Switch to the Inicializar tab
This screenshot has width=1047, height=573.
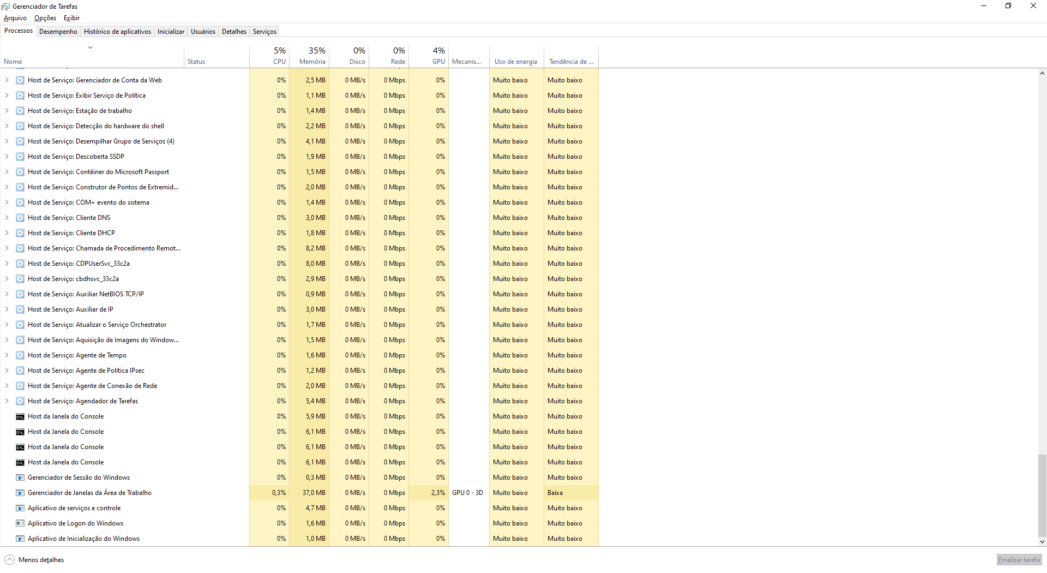pos(171,32)
